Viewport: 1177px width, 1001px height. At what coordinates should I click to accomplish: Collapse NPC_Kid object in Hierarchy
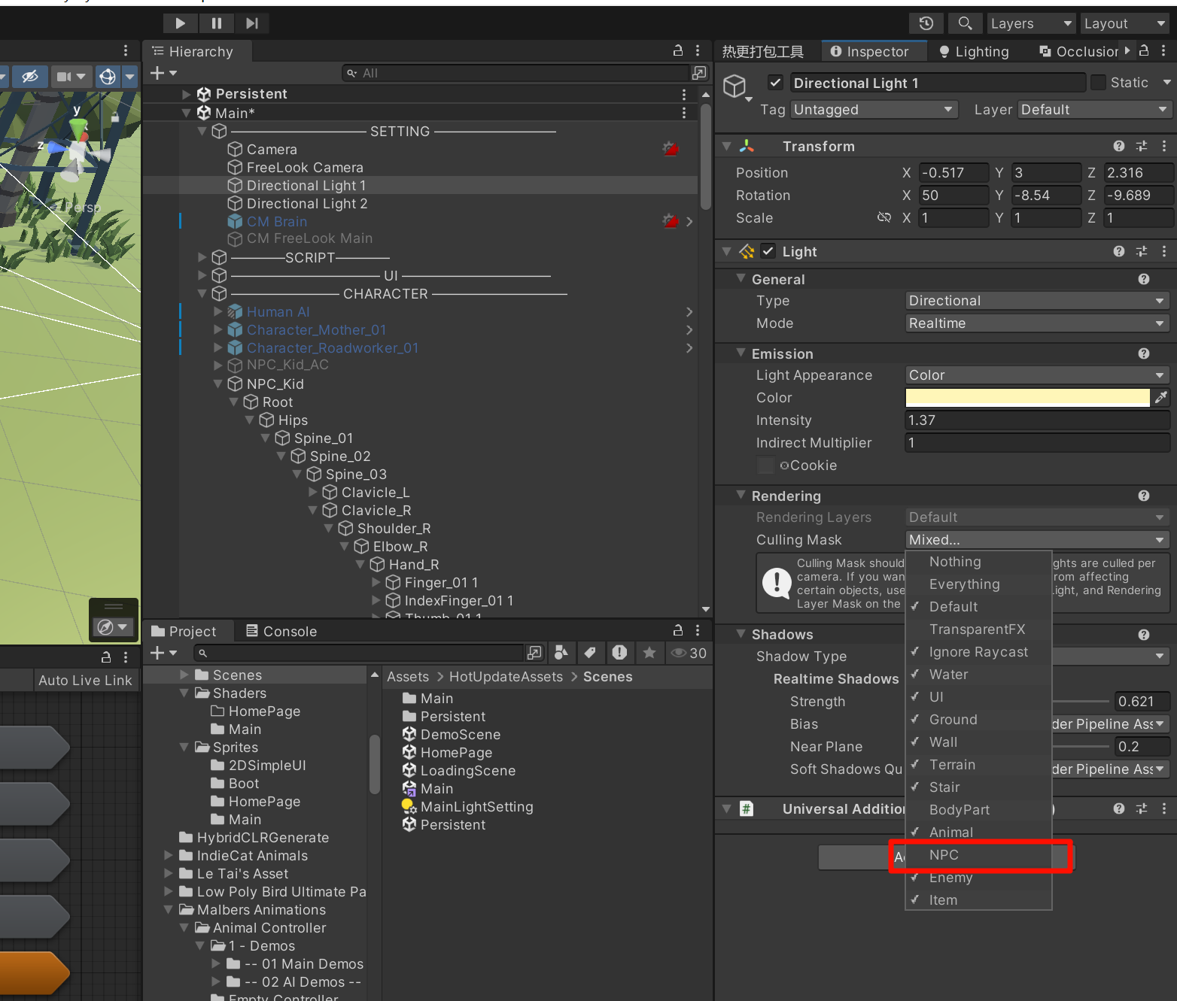(217, 384)
